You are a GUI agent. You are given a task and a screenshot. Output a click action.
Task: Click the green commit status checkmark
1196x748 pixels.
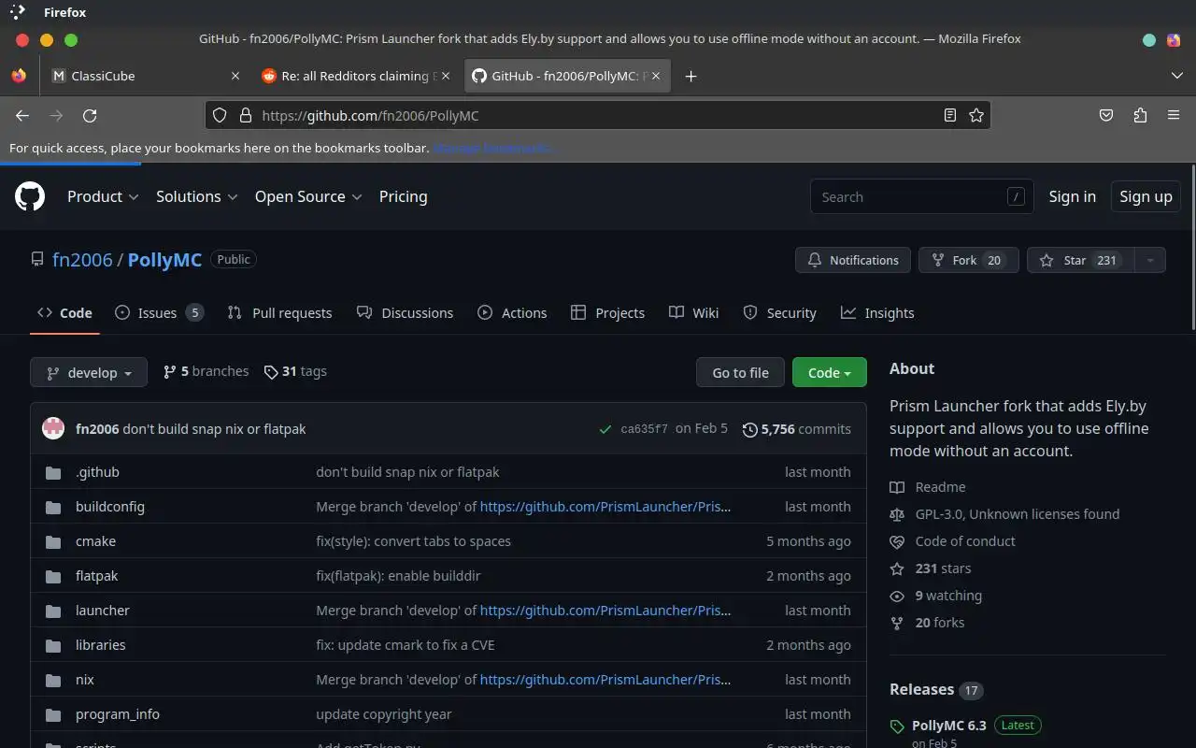[x=605, y=429]
